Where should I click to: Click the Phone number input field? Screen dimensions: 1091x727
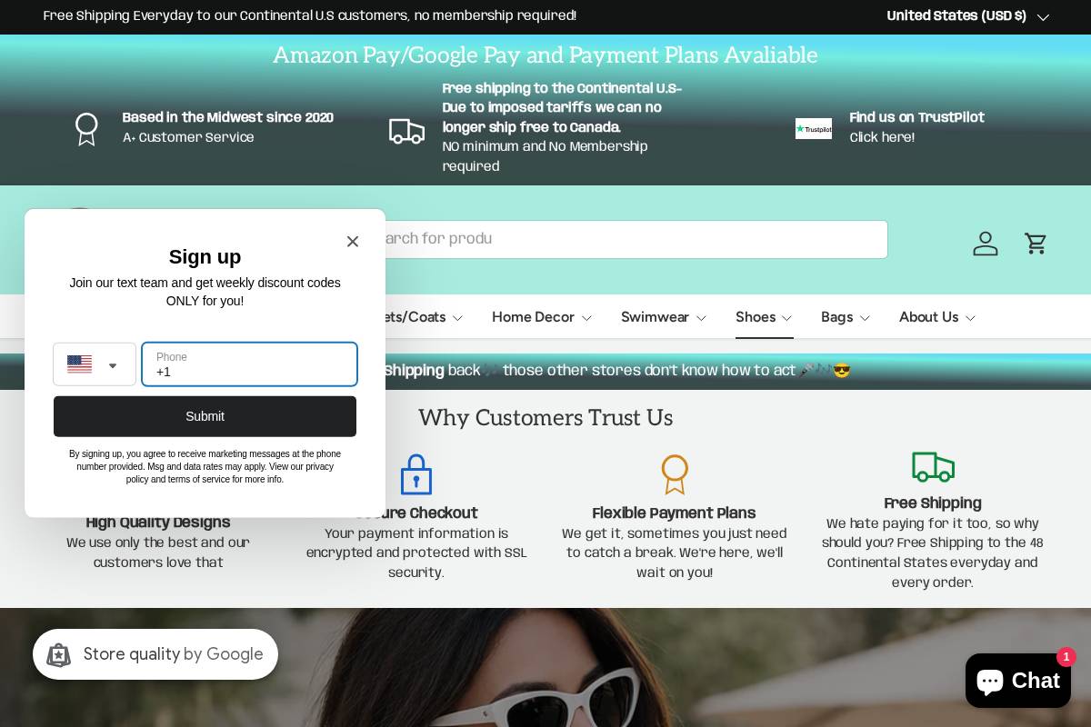point(249,364)
